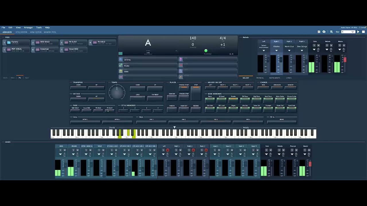Viewport: 367px width, 206px height.
Task: Select the Snowman pad bank
Action: coord(45,49)
